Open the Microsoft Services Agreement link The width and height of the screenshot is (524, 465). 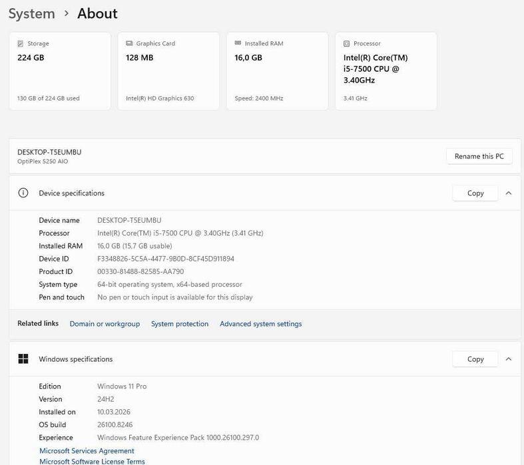pyautogui.click(x=87, y=451)
